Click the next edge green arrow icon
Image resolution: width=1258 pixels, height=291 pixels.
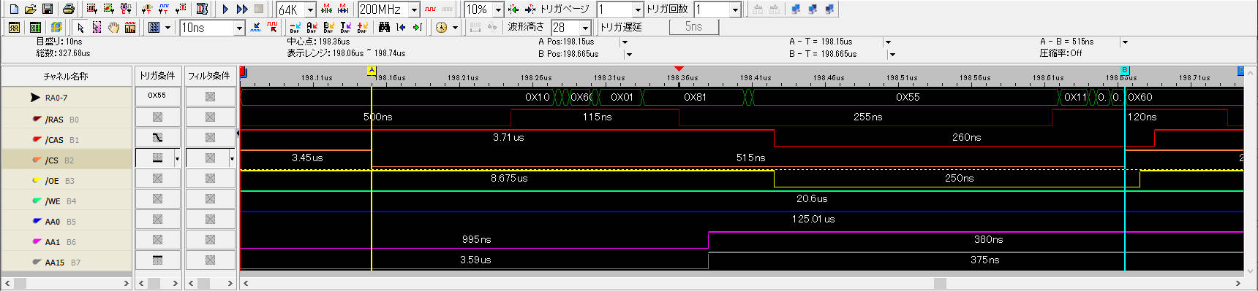click(x=418, y=27)
